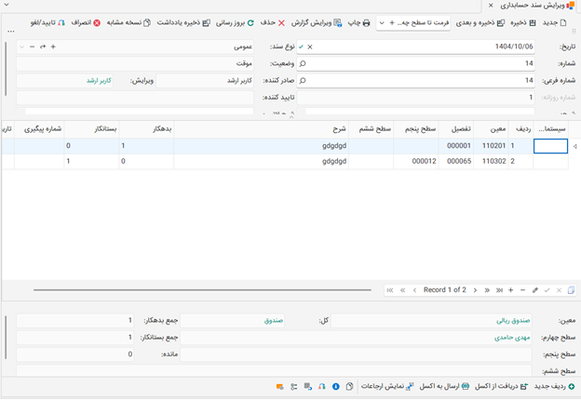Collapse the header panel with chevron handle
Screen dimensions: 581x400
click(291, 116)
